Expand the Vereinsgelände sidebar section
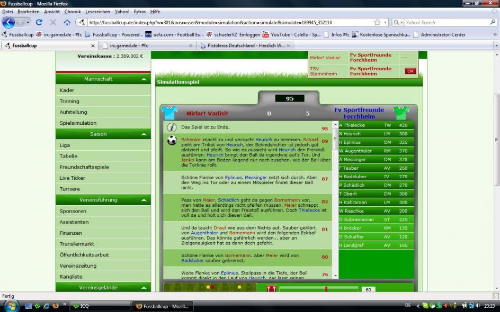500x312 pixels. [x=143, y=288]
